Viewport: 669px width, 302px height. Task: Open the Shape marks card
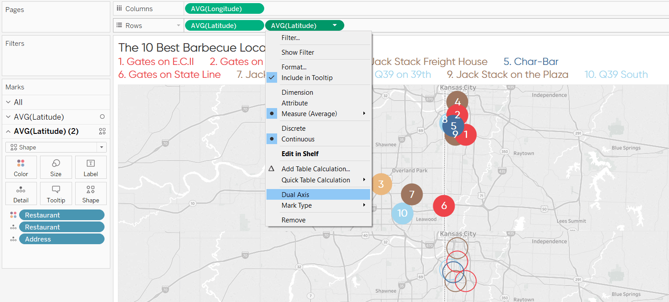coord(91,193)
